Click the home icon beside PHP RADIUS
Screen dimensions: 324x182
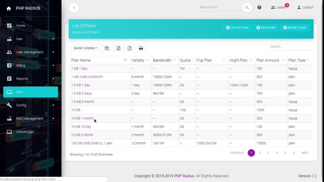[9, 8]
